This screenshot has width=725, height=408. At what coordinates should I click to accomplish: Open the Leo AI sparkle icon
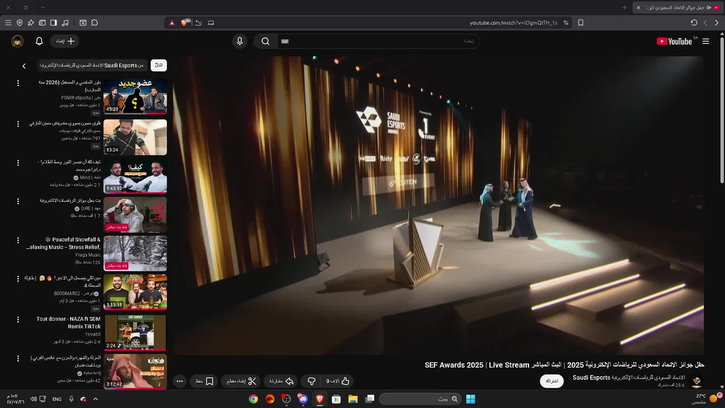[x=31, y=23]
